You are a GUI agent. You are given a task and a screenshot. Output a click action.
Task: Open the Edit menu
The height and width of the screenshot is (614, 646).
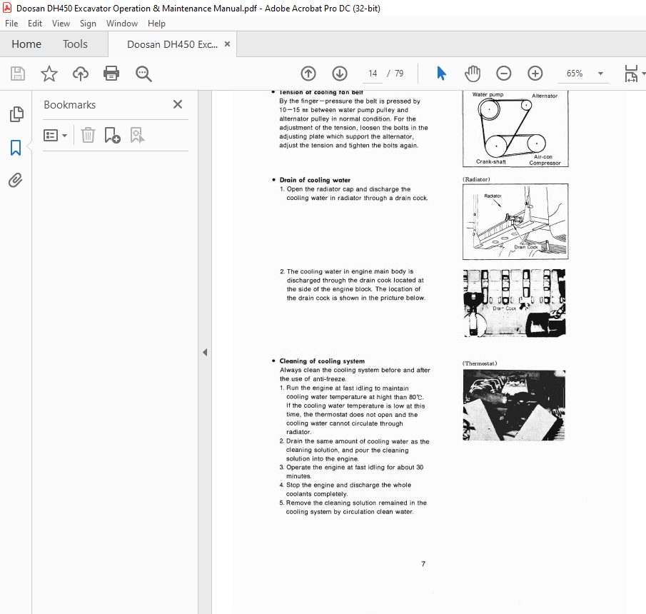click(35, 24)
